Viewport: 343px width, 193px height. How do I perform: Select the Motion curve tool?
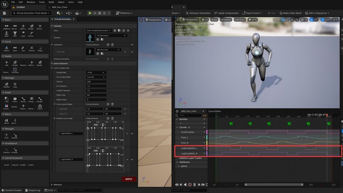[x=6, y=49]
